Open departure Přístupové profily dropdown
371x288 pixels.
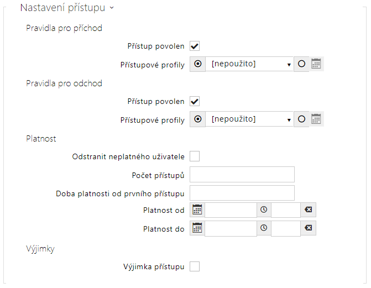pyautogui.click(x=249, y=119)
